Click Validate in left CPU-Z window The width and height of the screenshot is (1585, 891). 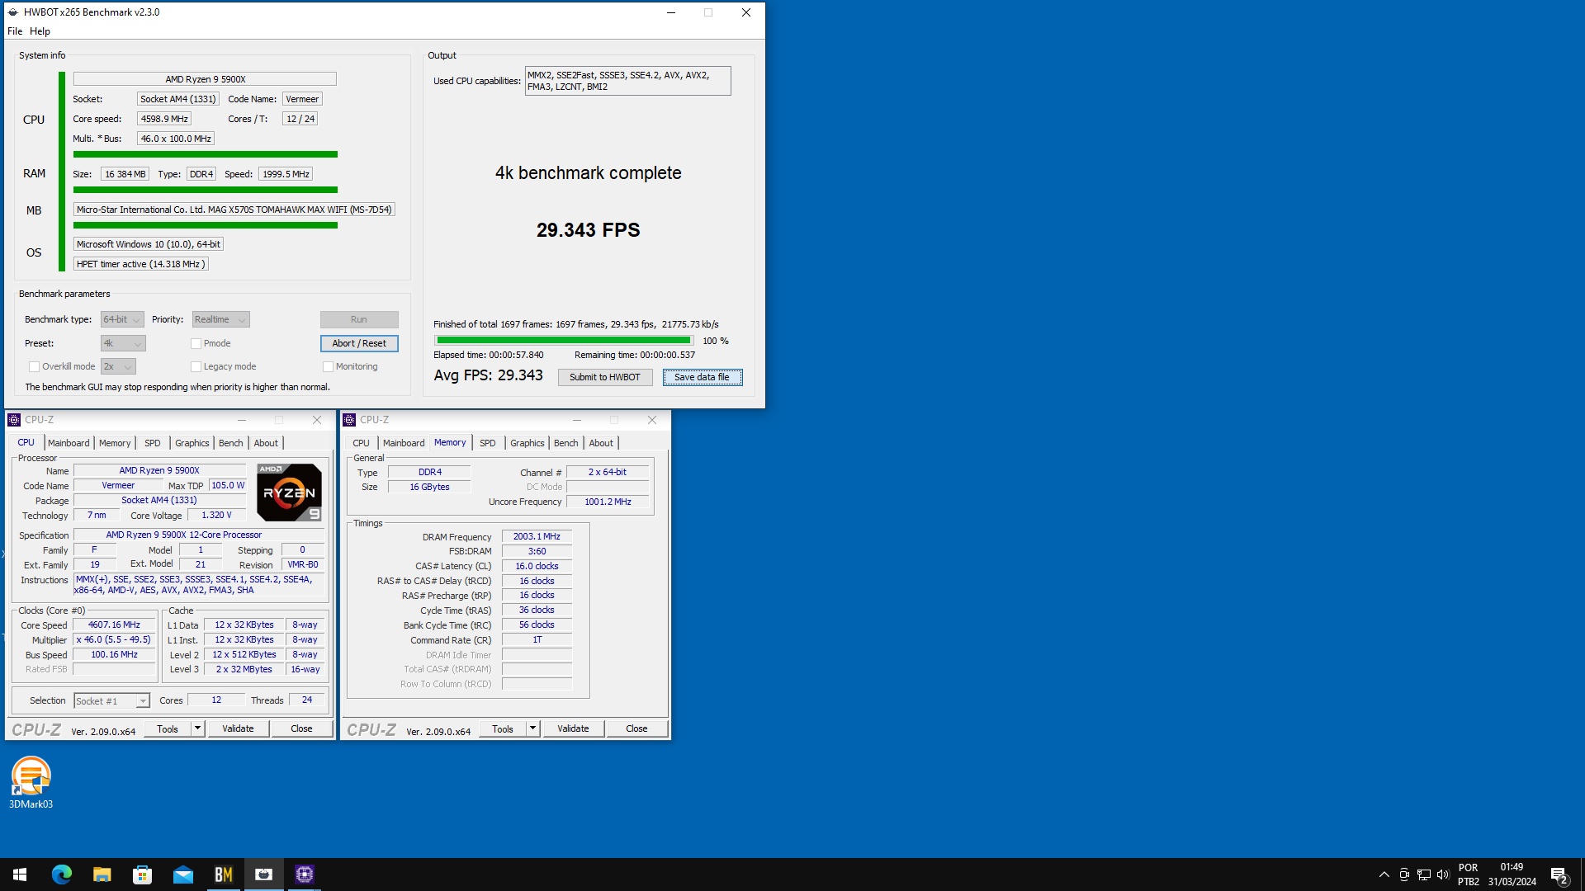[x=238, y=728]
